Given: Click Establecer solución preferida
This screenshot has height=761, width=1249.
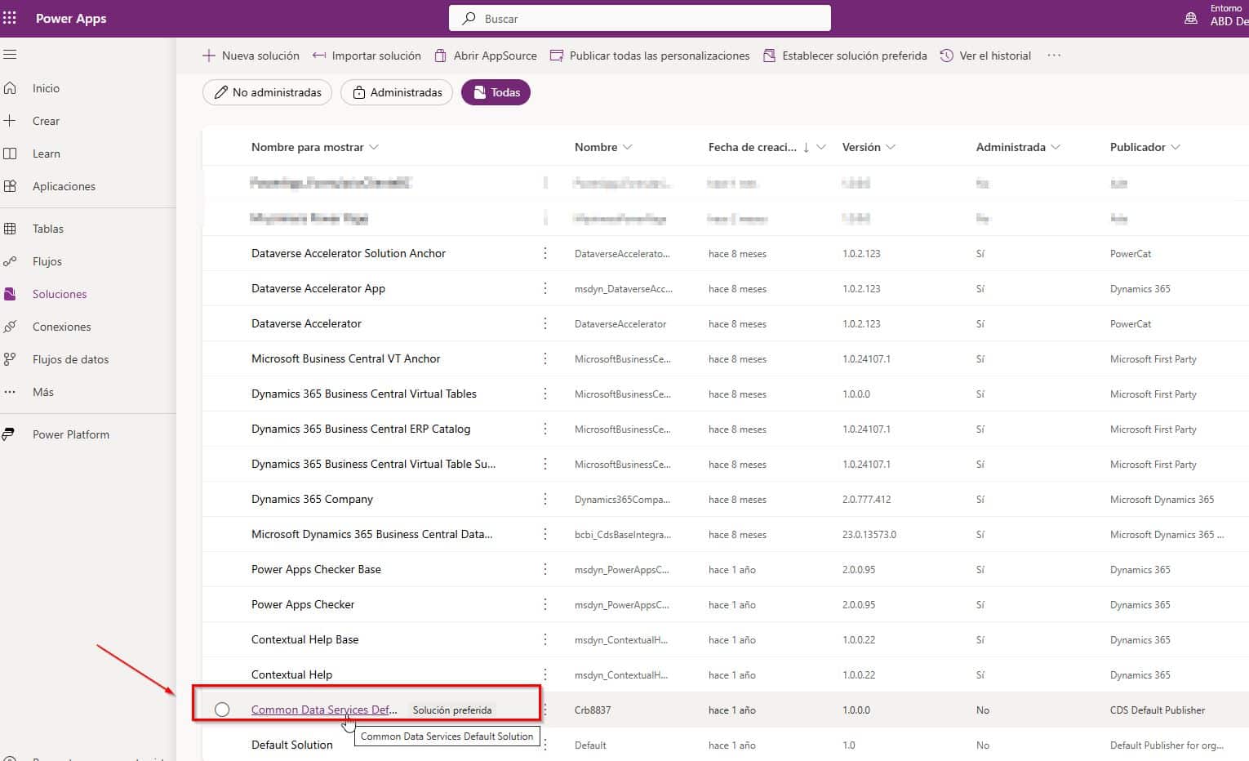Looking at the screenshot, I should tap(845, 56).
